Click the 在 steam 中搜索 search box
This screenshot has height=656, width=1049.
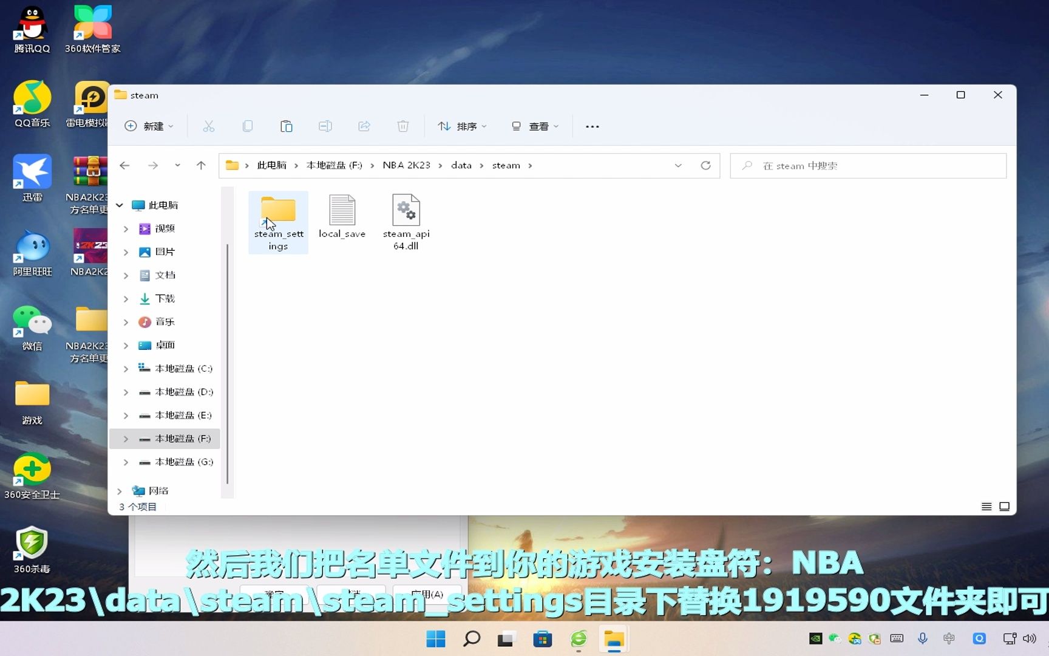point(868,165)
